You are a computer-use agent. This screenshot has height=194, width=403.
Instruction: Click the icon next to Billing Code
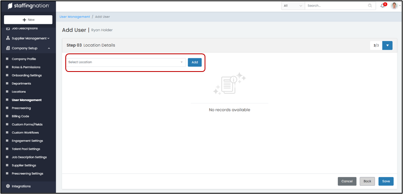coord(7,116)
